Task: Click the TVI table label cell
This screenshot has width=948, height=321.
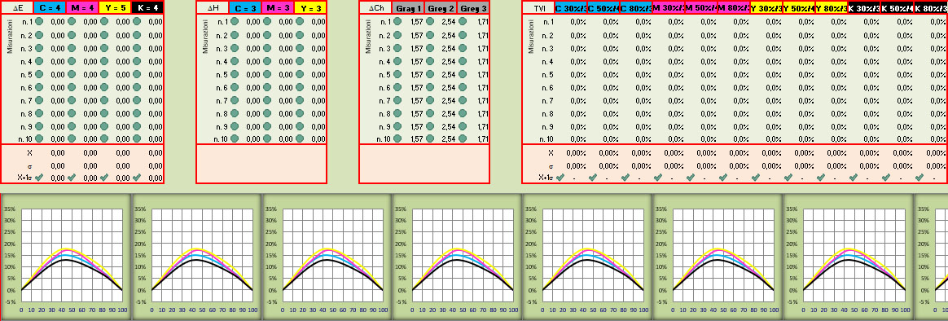Action: point(538,8)
